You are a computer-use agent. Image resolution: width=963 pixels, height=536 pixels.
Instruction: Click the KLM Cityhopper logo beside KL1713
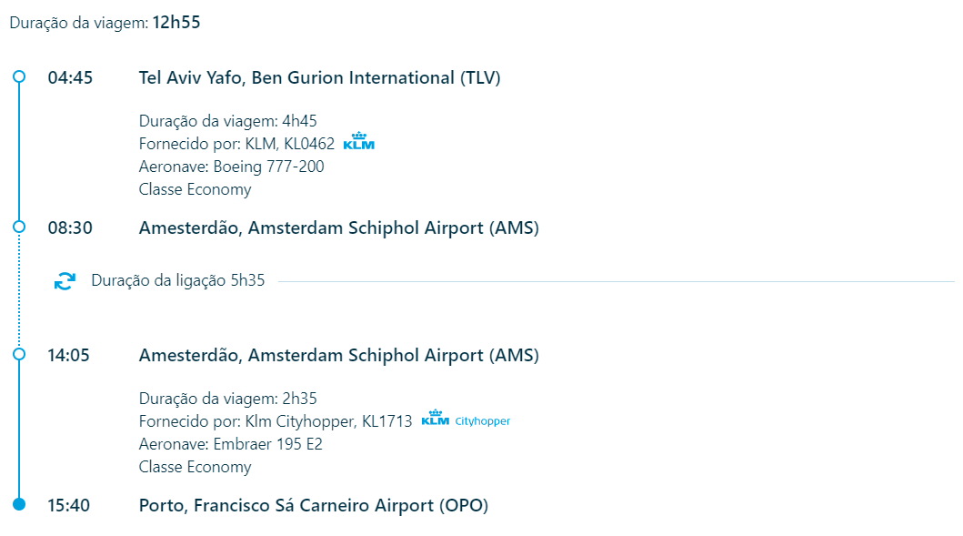coord(466,419)
